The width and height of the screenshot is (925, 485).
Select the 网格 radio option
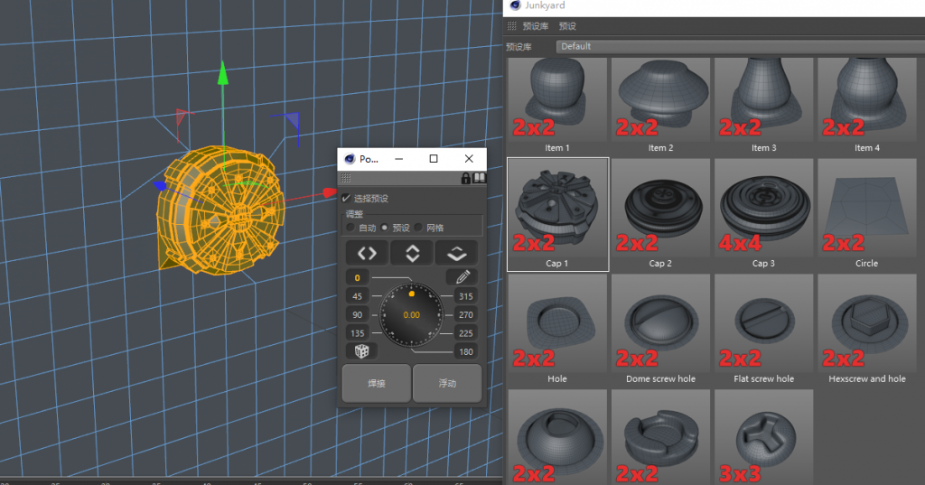pyautogui.click(x=418, y=228)
